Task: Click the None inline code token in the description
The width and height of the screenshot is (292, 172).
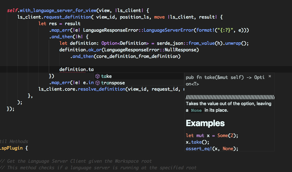Action: [196, 110]
